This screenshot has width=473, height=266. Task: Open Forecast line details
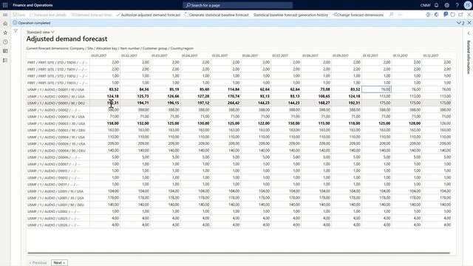click(47, 15)
